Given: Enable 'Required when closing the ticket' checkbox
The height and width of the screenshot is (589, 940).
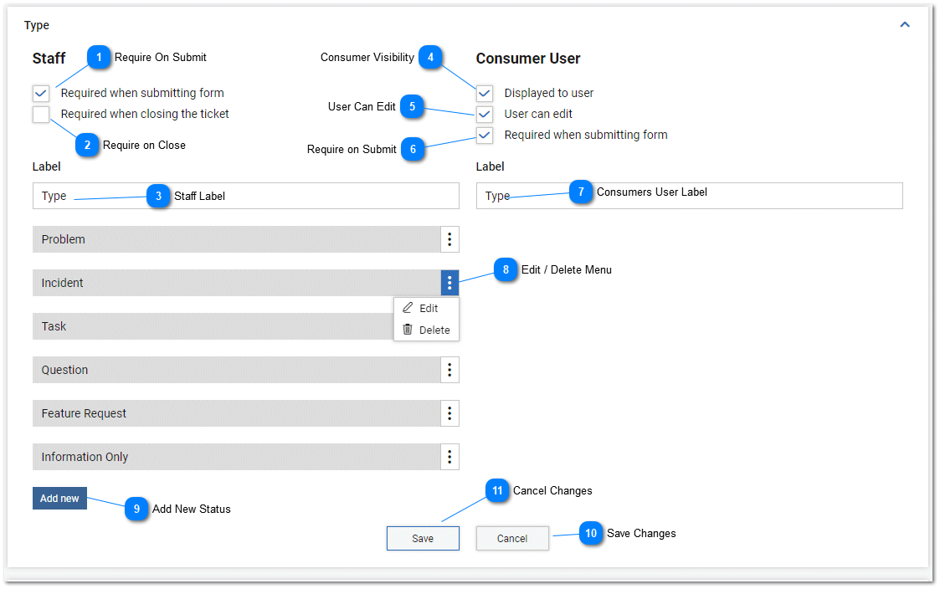Looking at the screenshot, I should 41,114.
